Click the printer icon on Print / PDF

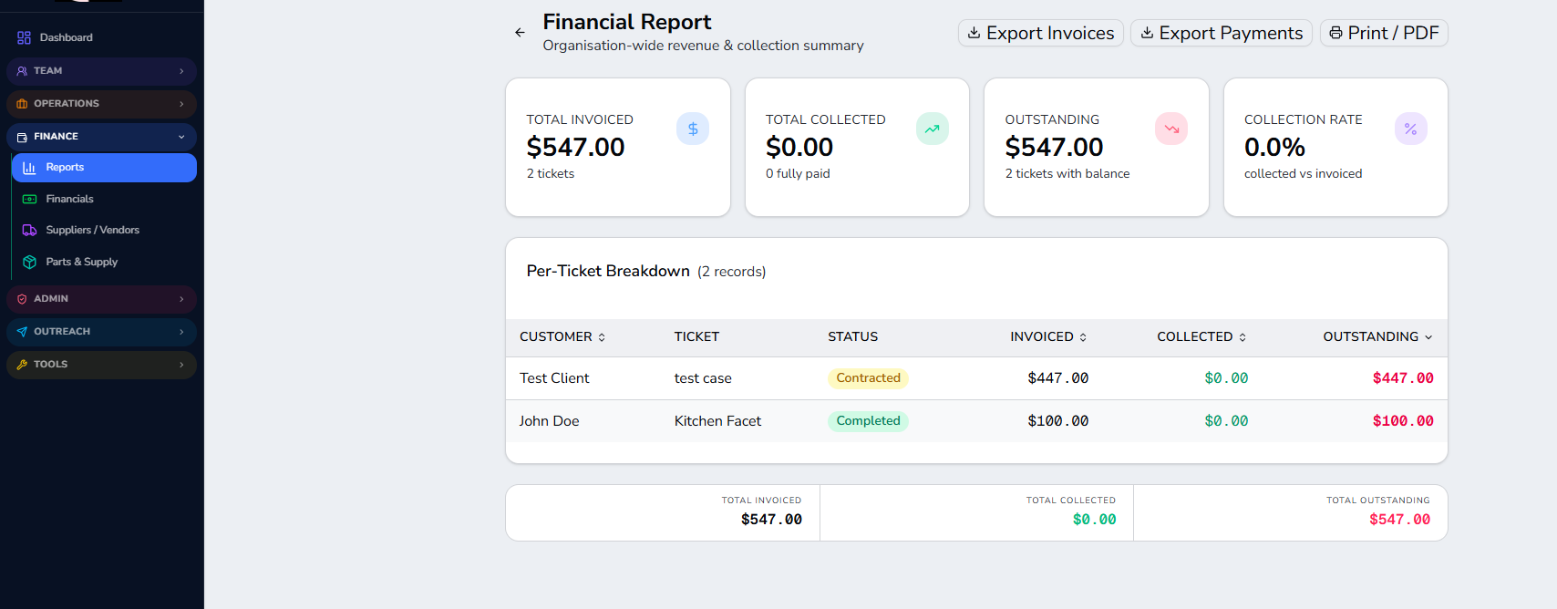1335,33
